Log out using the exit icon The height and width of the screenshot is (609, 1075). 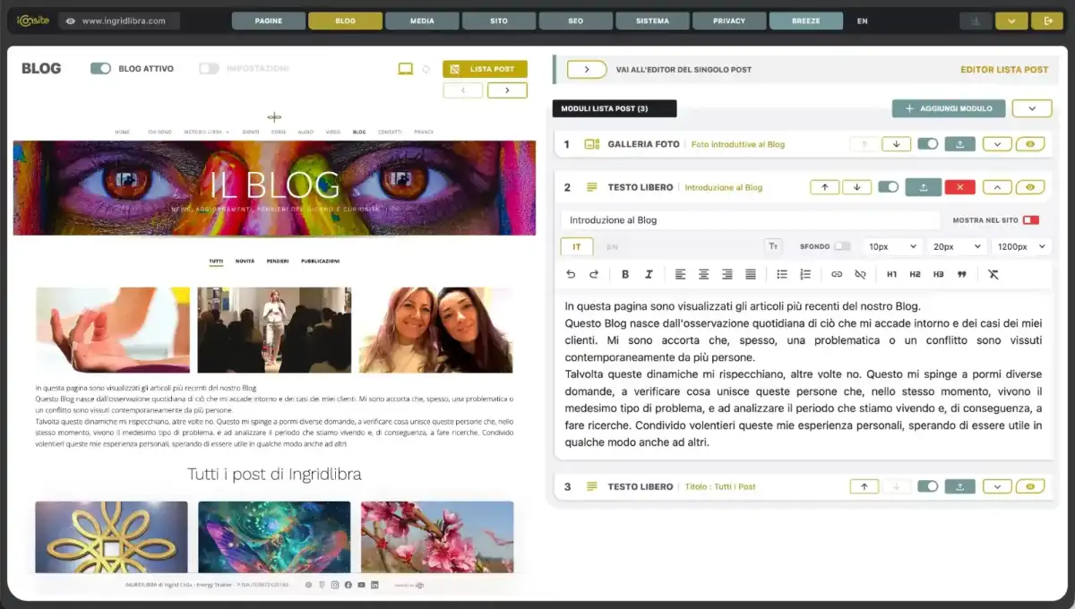(x=1047, y=21)
